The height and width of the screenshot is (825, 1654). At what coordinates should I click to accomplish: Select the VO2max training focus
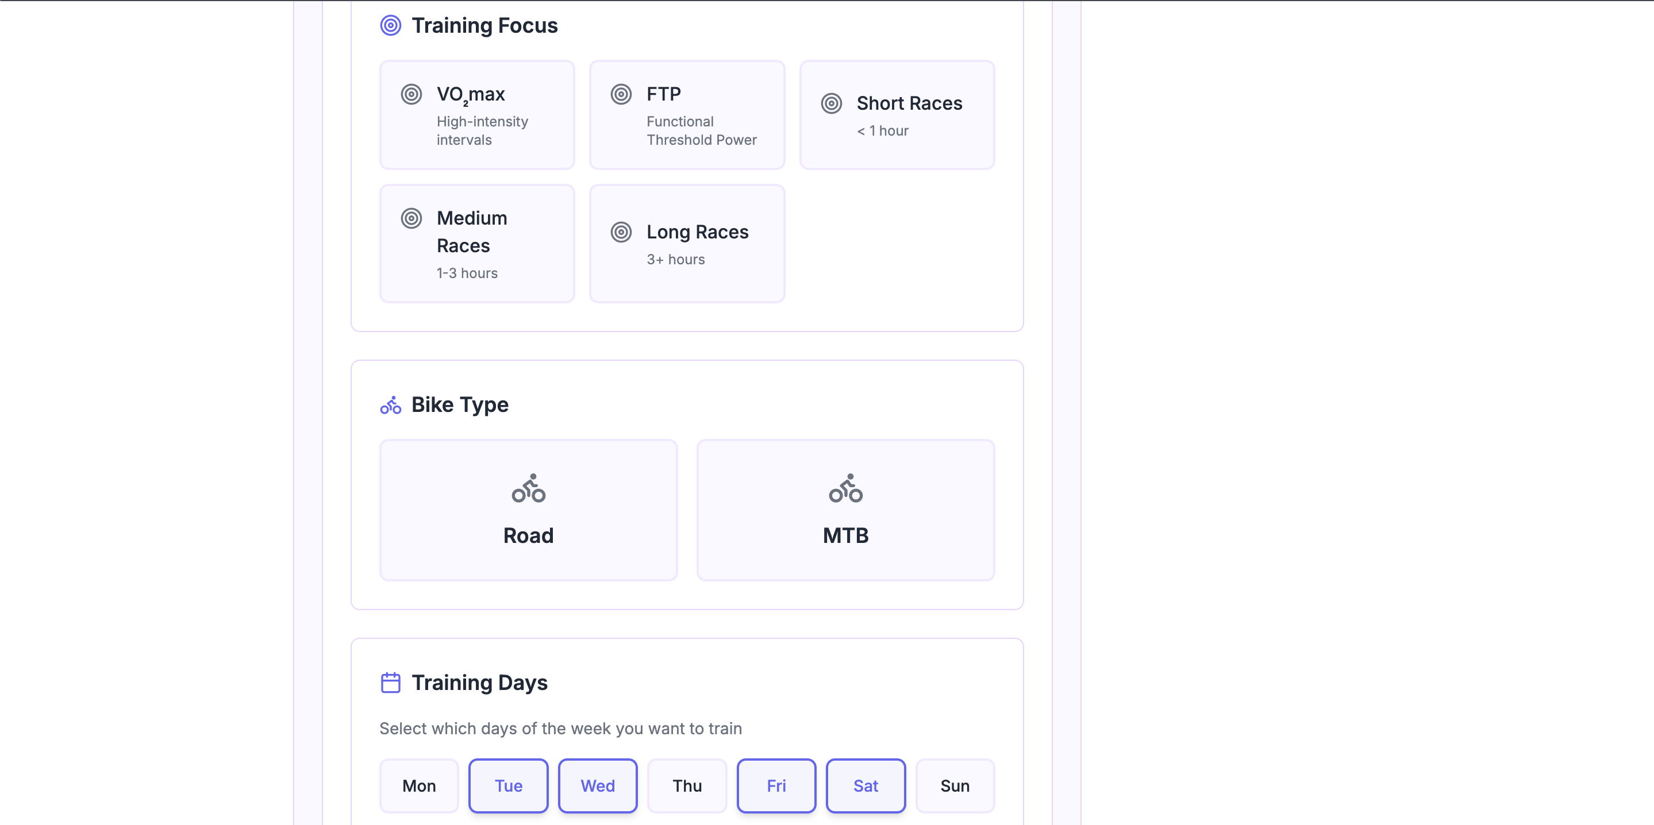[476, 115]
